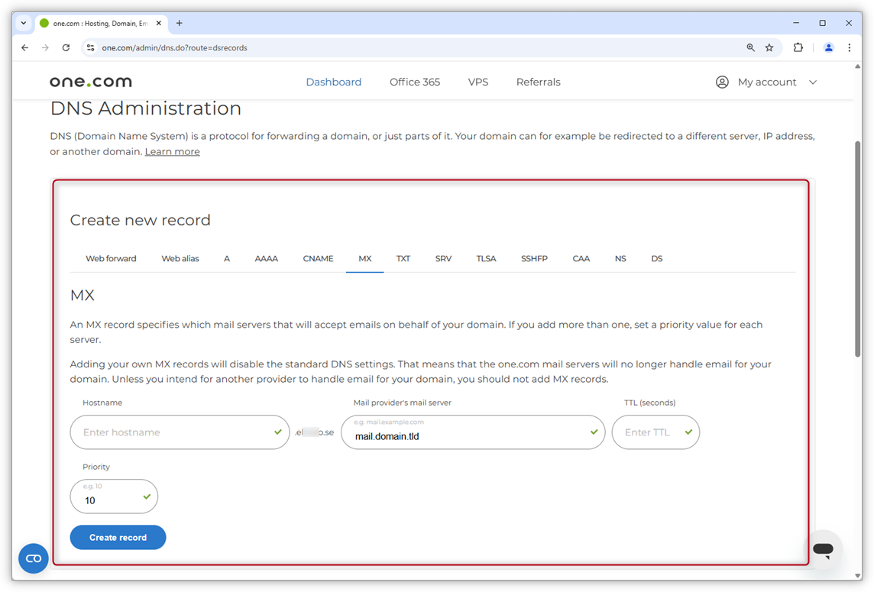
Task: Switch to the CNAME record tab
Action: [x=318, y=258]
